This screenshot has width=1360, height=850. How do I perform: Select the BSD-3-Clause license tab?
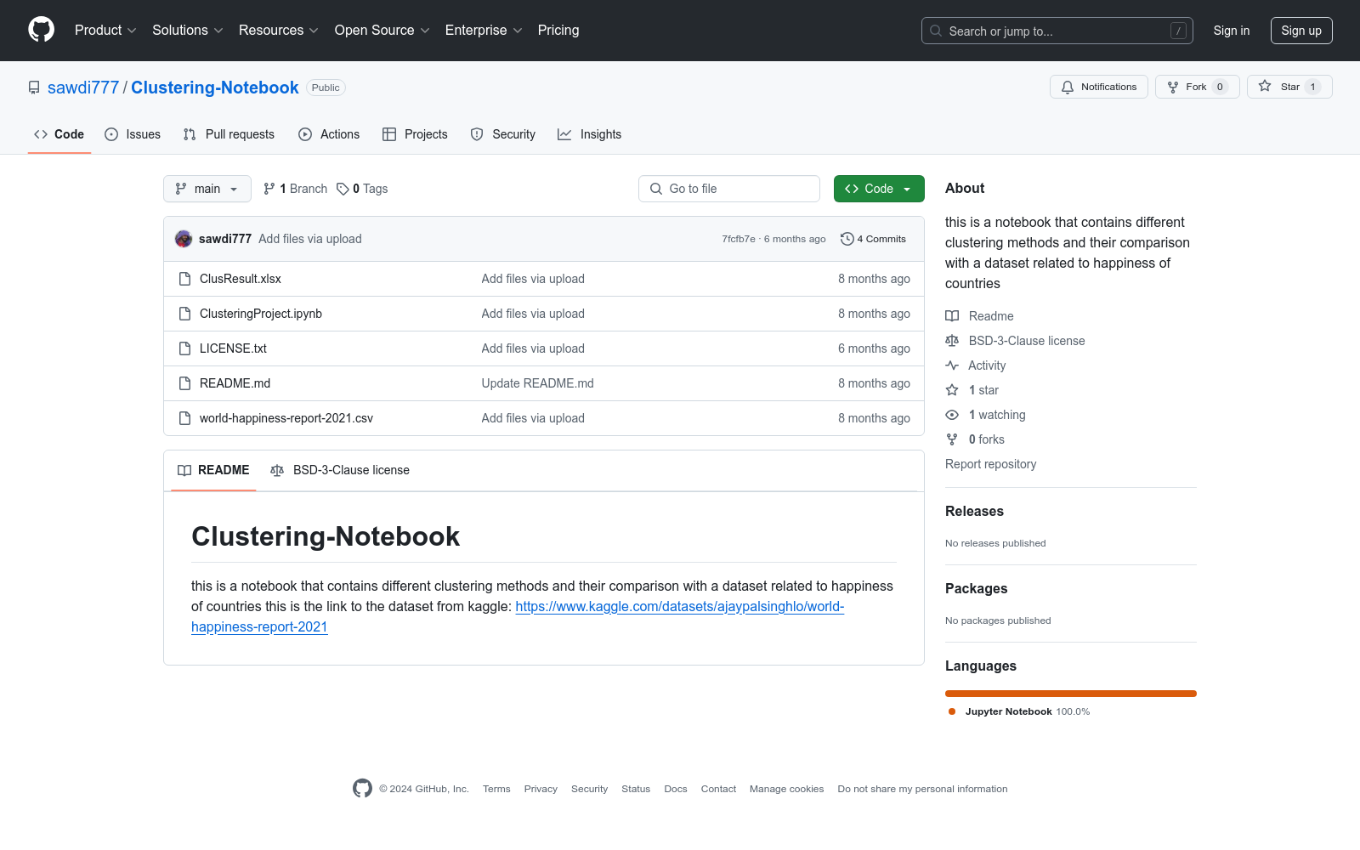[340, 470]
